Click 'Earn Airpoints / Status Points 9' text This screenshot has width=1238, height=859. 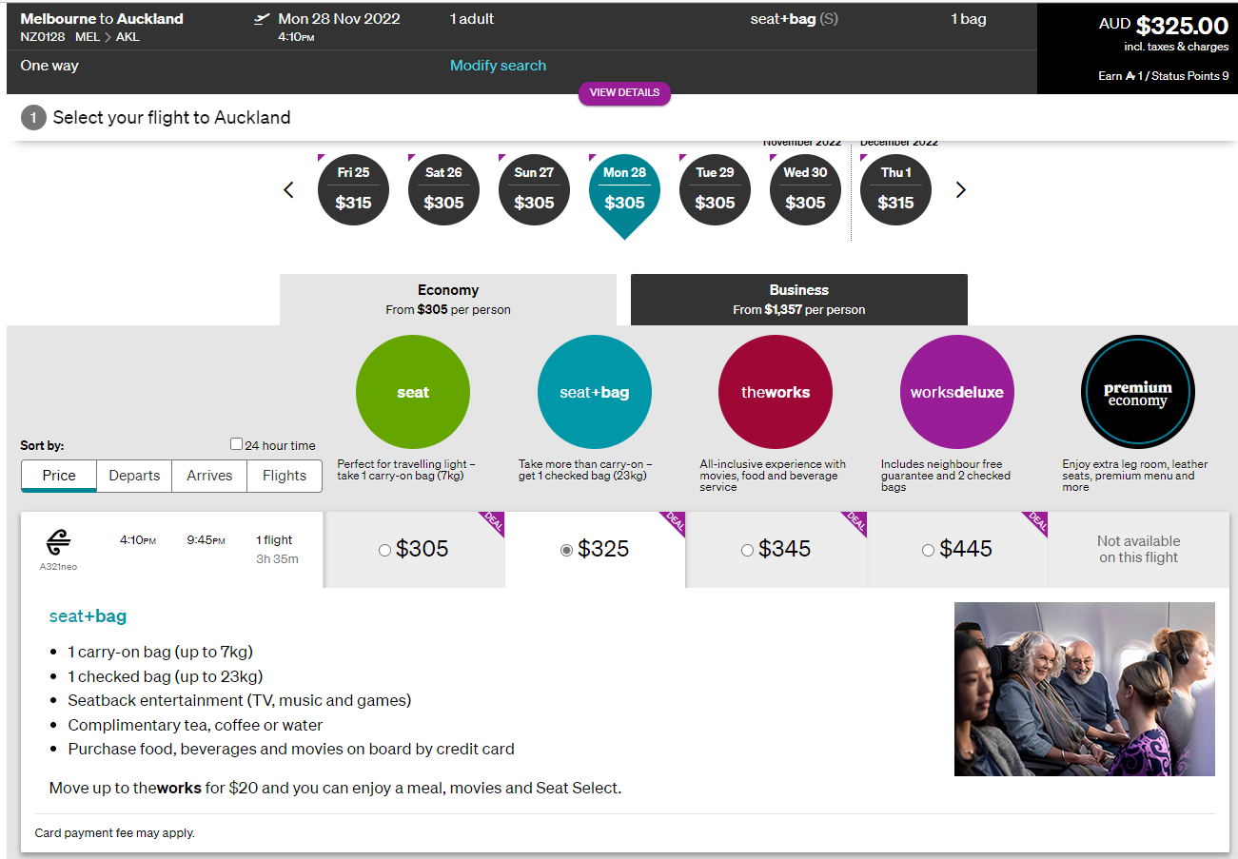(1164, 76)
